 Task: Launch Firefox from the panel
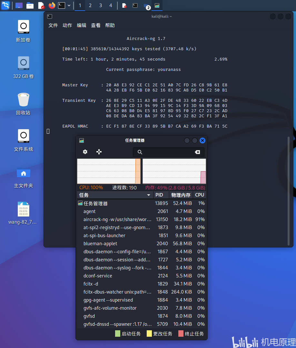(x=52, y=5)
